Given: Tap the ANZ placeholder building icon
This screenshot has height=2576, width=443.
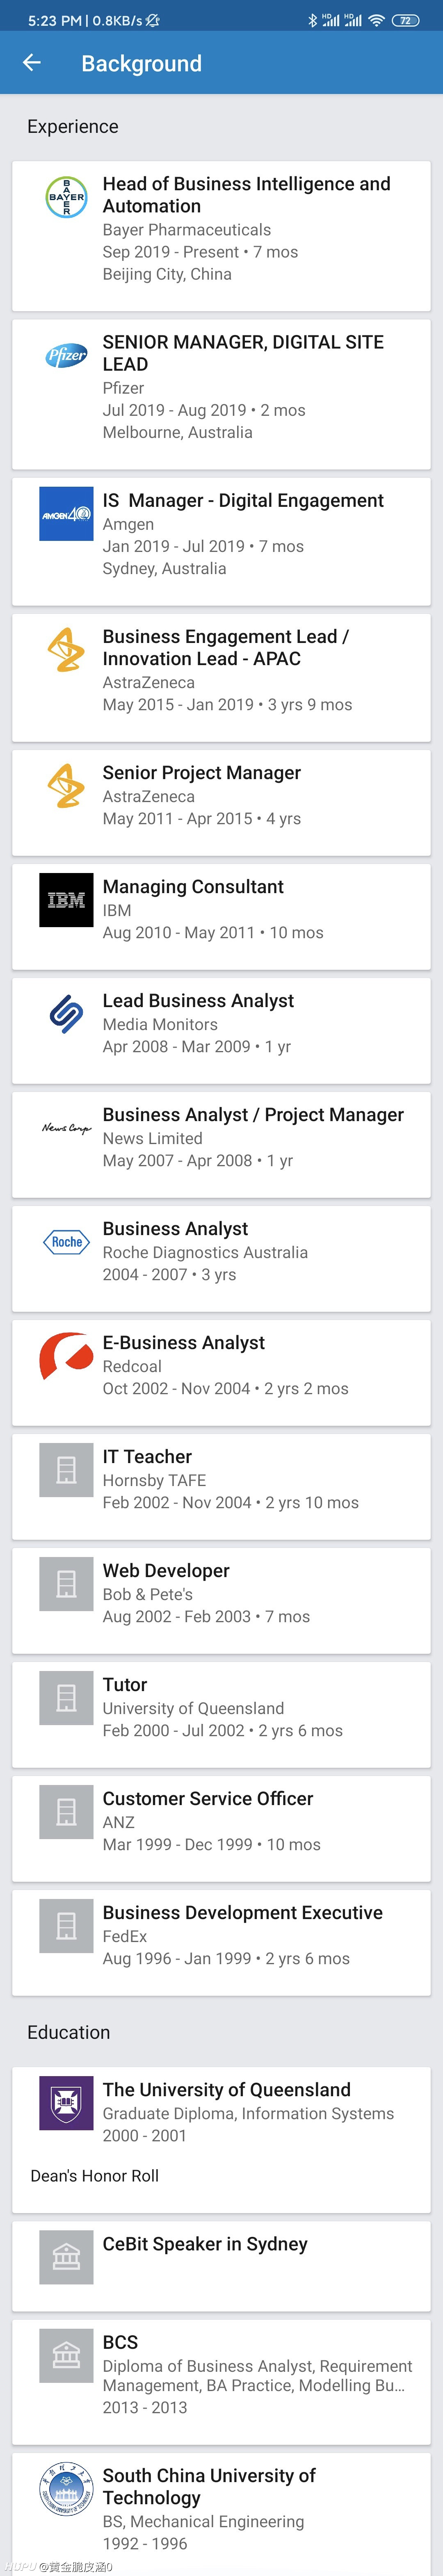Looking at the screenshot, I should (x=66, y=1812).
